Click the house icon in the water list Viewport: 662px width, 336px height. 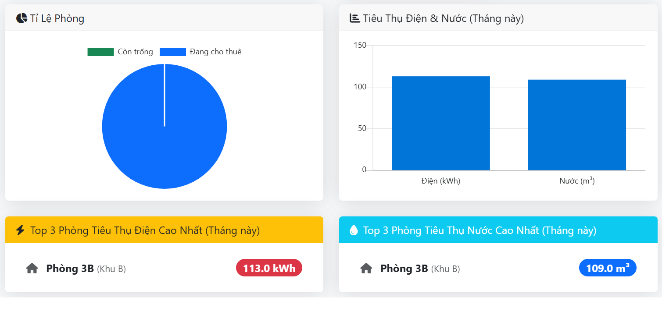(366, 269)
